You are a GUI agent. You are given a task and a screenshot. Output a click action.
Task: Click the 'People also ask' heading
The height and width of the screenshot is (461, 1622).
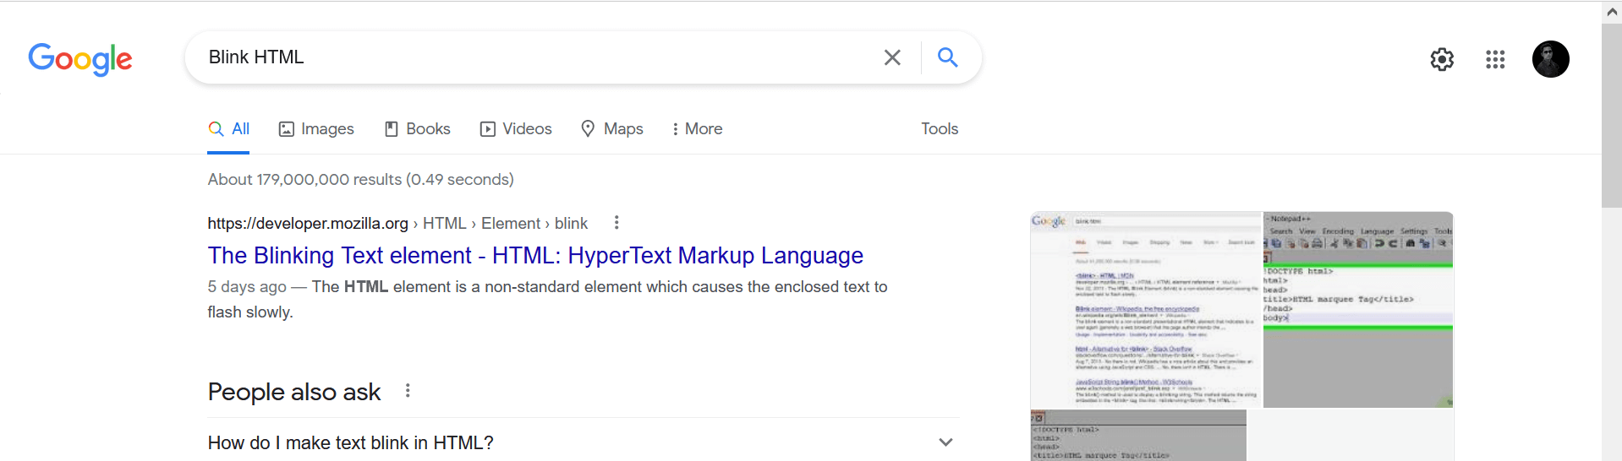point(294,392)
